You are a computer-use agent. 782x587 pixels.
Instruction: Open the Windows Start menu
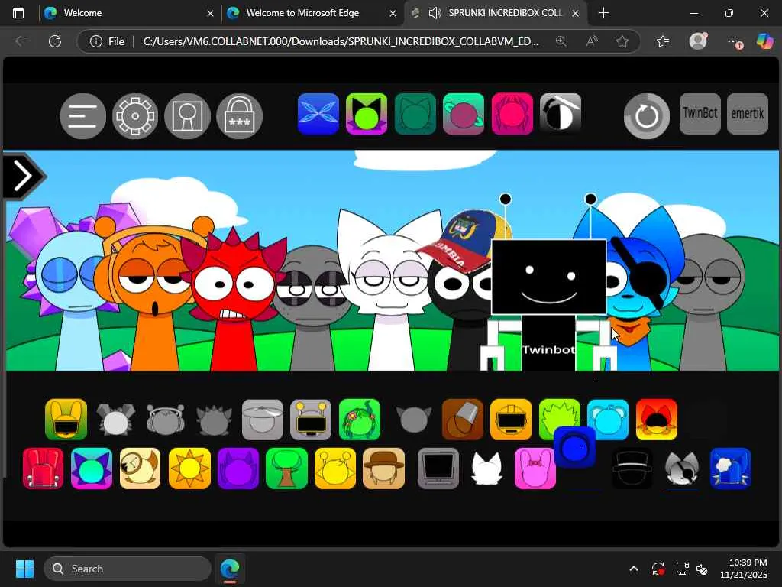pos(24,569)
